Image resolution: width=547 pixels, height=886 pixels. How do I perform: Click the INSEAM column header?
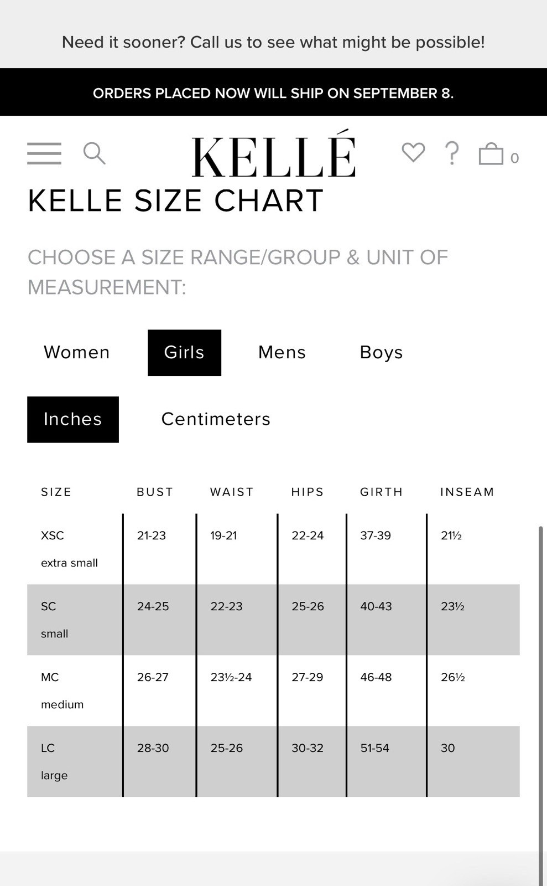click(467, 492)
